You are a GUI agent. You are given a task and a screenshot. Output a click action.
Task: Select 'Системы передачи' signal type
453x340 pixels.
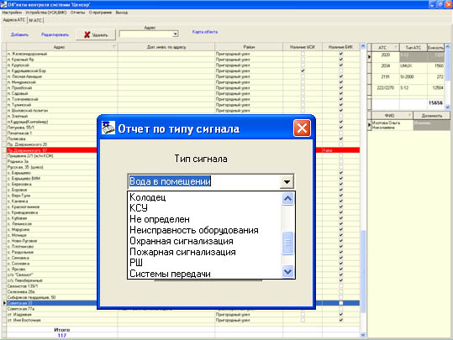point(170,274)
